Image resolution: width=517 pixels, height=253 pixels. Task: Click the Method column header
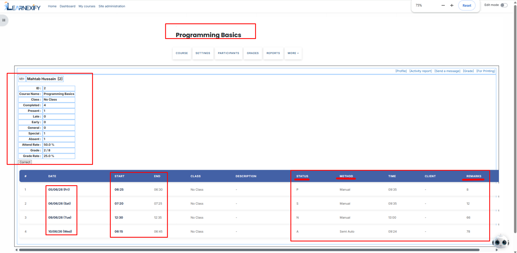346,176
